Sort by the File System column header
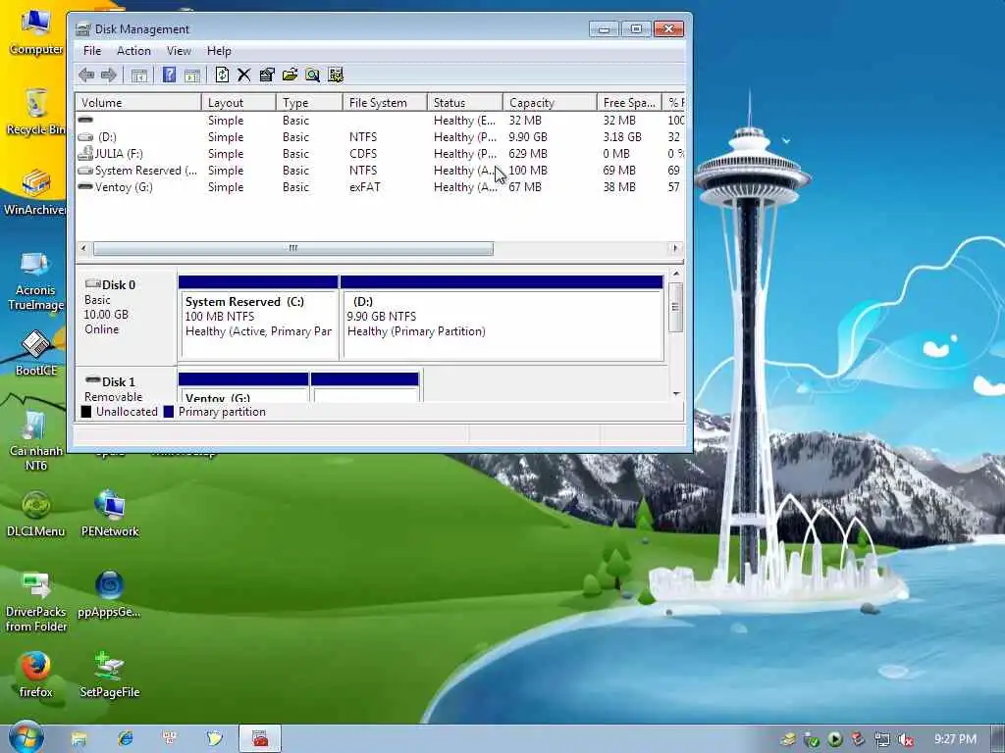 coord(385,102)
